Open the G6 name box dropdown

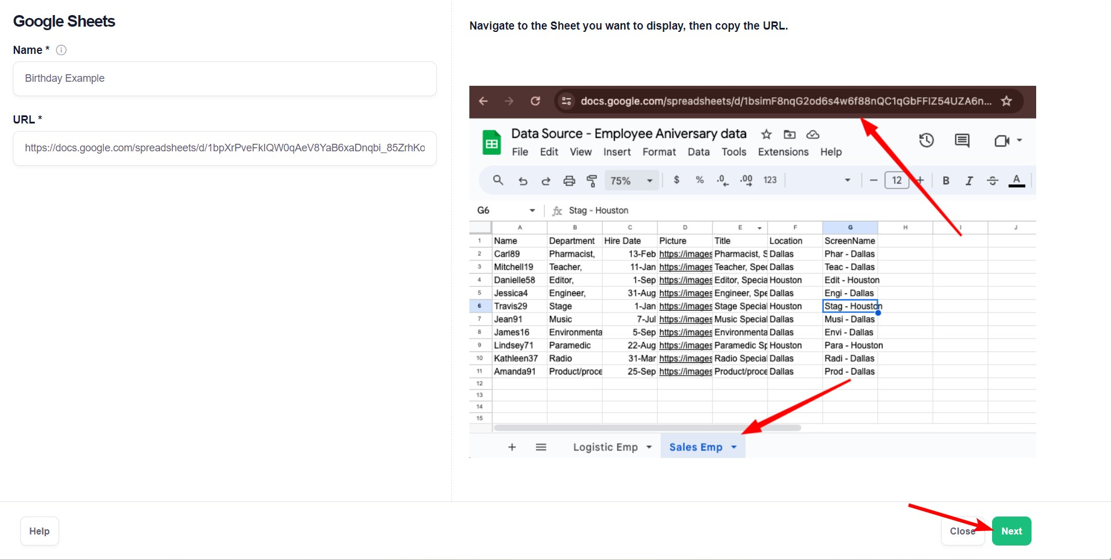tap(532, 210)
